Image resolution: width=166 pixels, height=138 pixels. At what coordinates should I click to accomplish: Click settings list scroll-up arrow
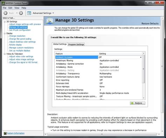click(144, 53)
